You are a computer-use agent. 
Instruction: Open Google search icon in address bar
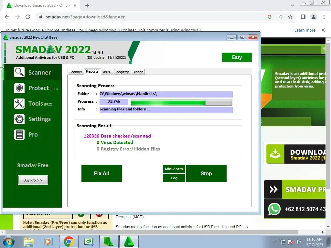269,17
